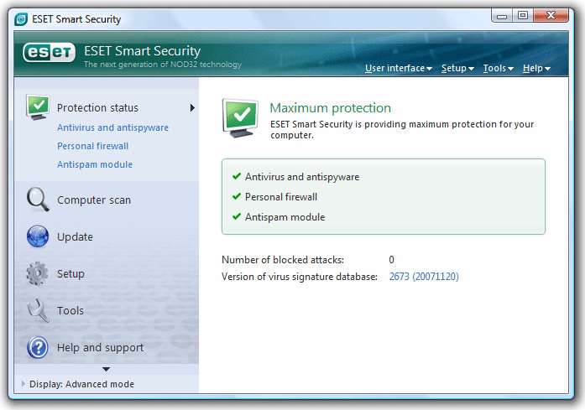This screenshot has width=585, height=410.
Task: Click 'The next generation of NOD32 technology' tagline
Action: coord(163,64)
